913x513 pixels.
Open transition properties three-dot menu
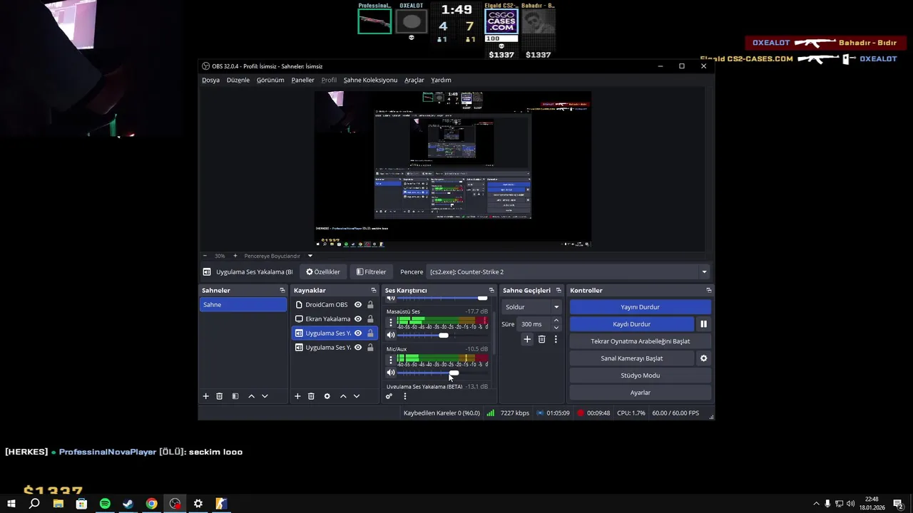point(556,339)
